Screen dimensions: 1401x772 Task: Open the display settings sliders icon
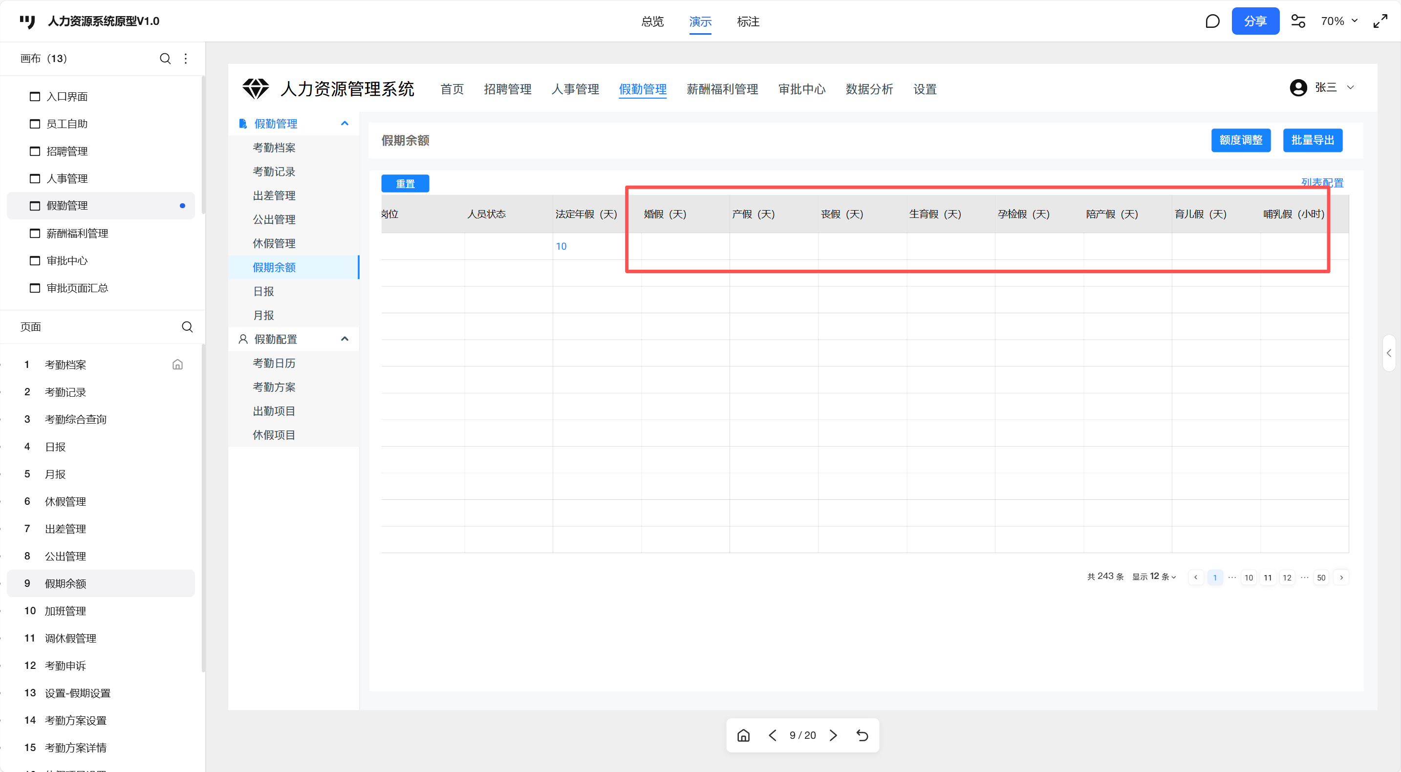click(1298, 21)
